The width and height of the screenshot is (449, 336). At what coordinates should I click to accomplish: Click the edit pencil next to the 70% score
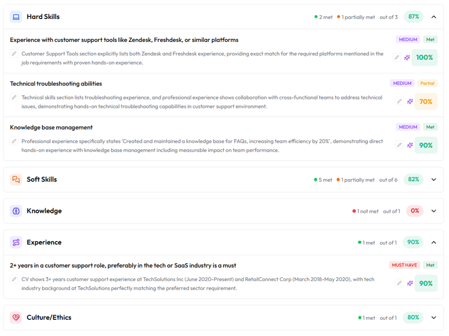coord(399,101)
